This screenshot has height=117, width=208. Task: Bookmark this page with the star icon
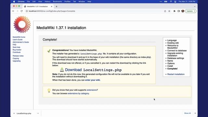pos(169,11)
